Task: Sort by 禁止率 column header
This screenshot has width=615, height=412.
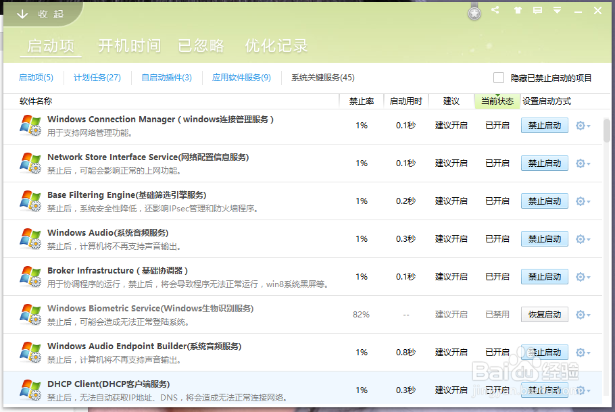Action: click(362, 101)
